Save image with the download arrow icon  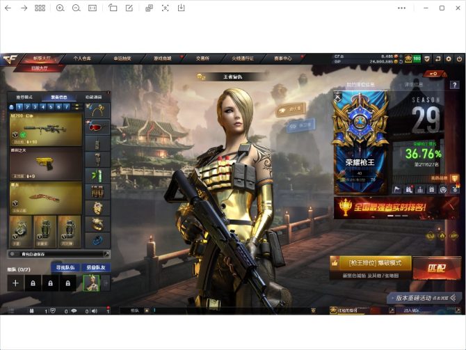tap(182, 8)
